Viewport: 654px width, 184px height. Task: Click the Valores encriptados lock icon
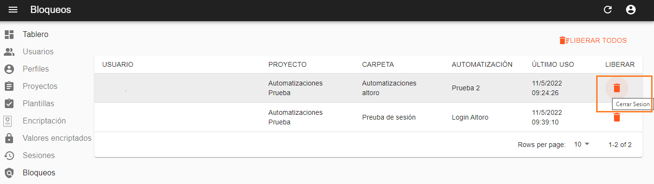9,138
